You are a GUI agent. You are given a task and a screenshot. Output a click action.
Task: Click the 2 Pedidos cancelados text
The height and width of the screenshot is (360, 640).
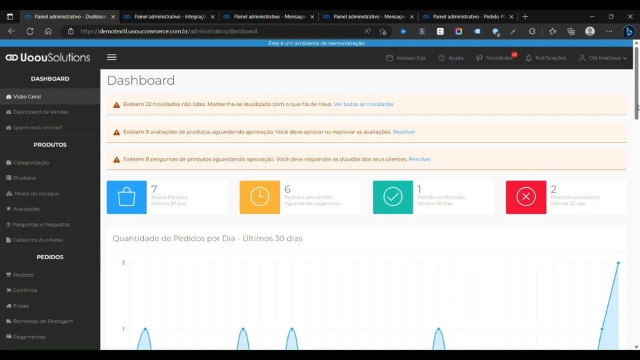575,195
